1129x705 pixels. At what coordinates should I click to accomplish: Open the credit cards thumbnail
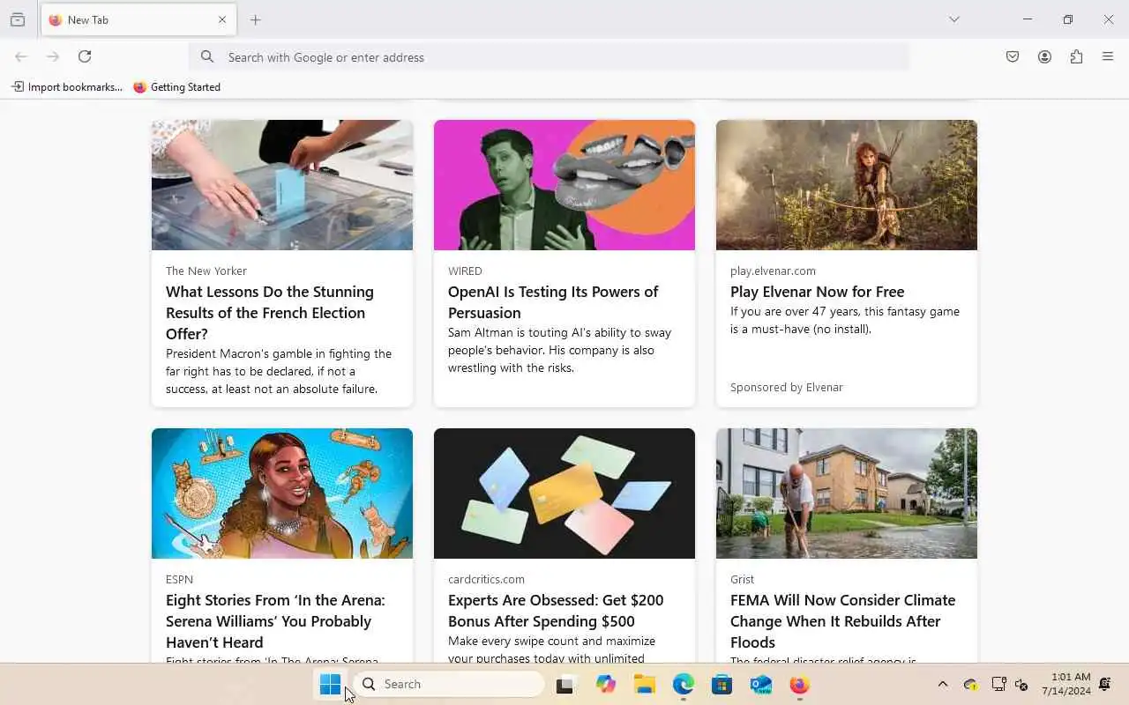(564, 493)
